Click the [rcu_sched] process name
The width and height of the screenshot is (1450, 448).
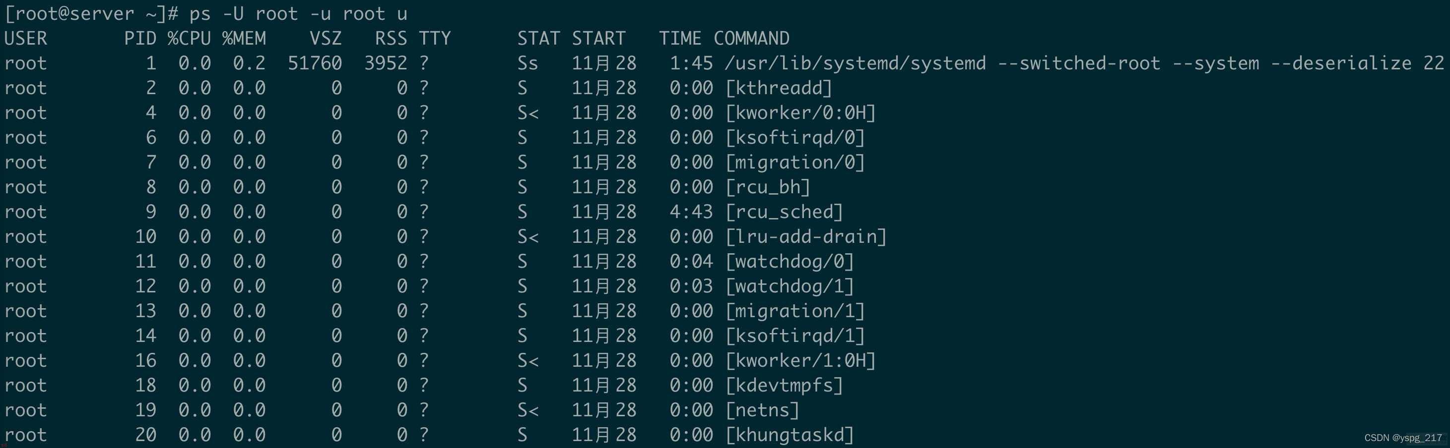point(784,212)
